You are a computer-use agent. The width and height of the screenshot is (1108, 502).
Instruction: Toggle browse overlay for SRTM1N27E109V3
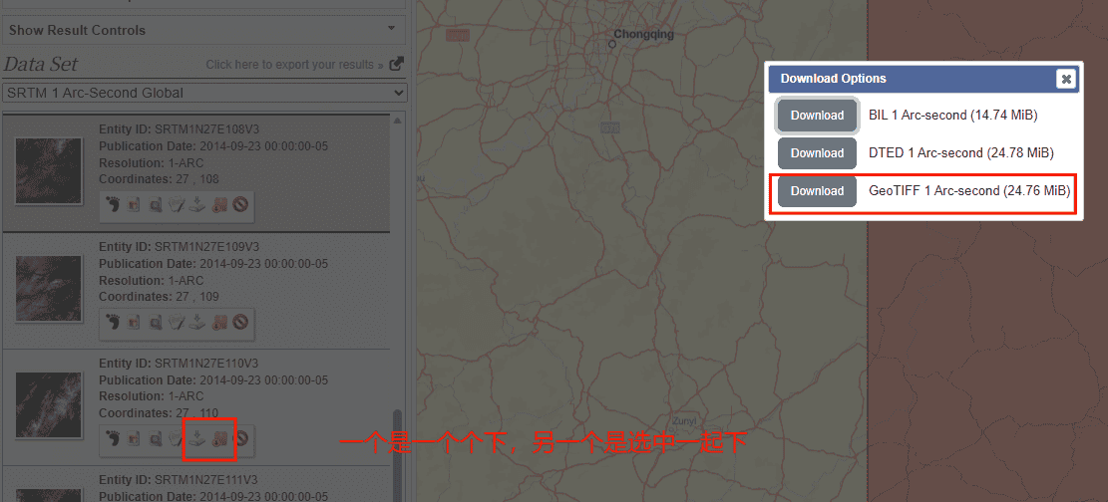click(134, 323)
